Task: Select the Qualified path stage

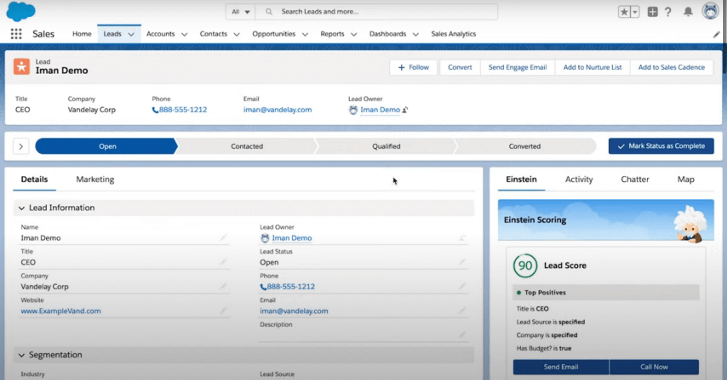Action: [x=386, y=146]
